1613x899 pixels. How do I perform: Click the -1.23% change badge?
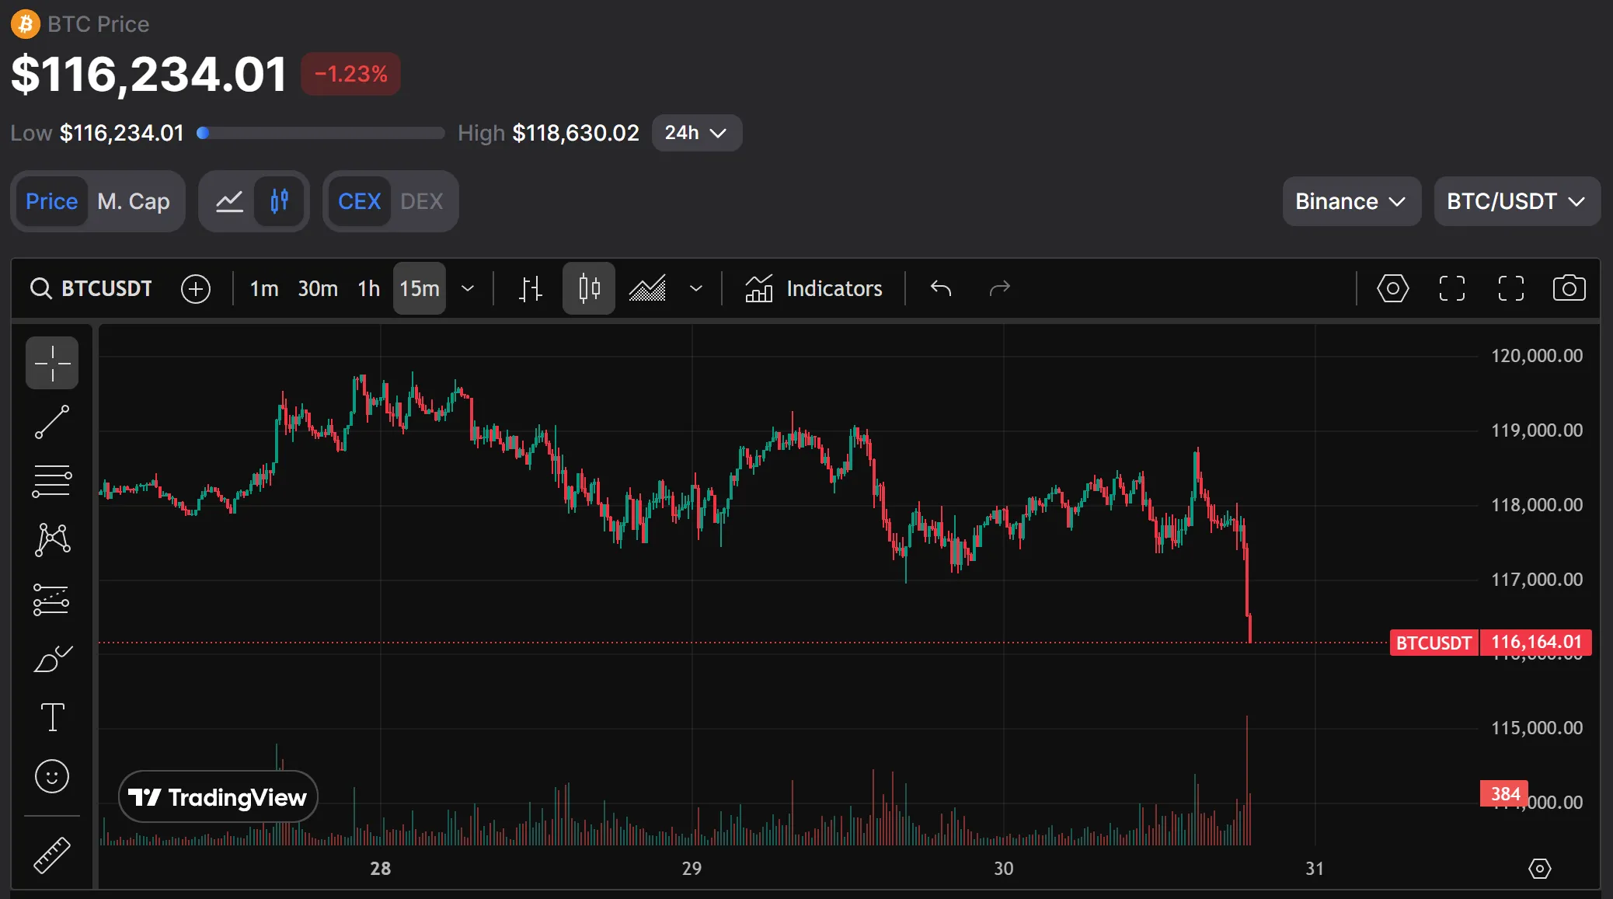[351, 74]
